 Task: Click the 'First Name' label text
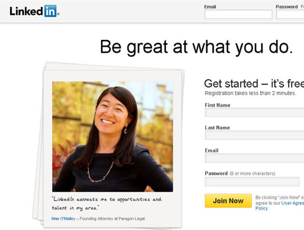point(218,105)
